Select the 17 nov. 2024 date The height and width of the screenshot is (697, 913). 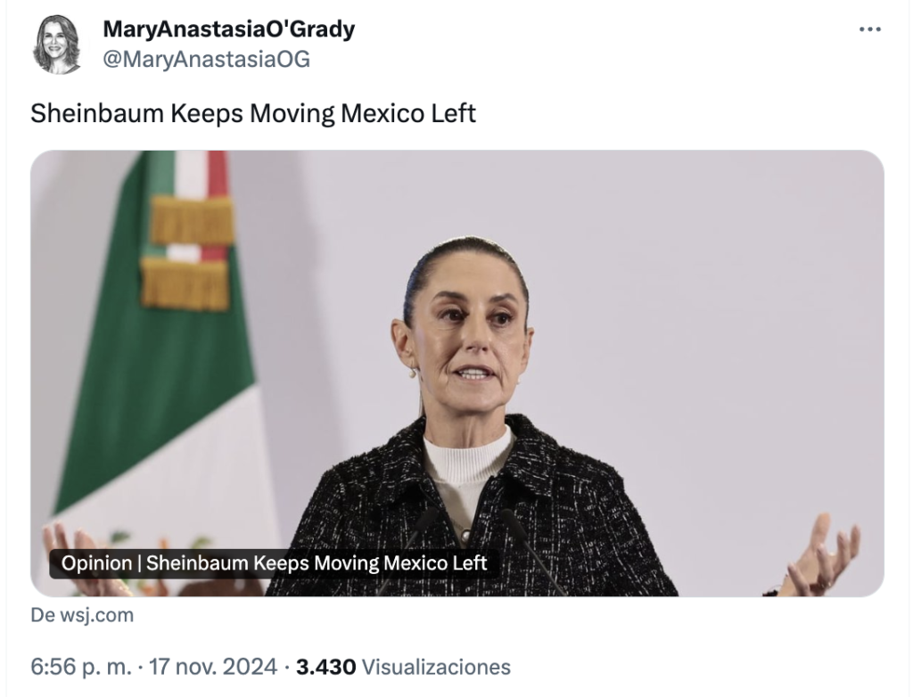point(213,667)
